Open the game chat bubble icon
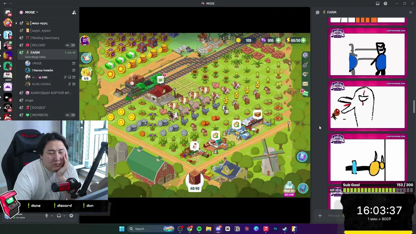This screenshot has height=234, width=416. pyautogui.click(x=305, y=74)
